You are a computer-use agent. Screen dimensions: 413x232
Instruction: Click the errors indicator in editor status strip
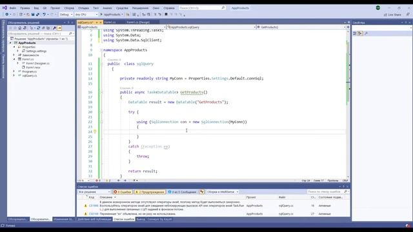97,180
